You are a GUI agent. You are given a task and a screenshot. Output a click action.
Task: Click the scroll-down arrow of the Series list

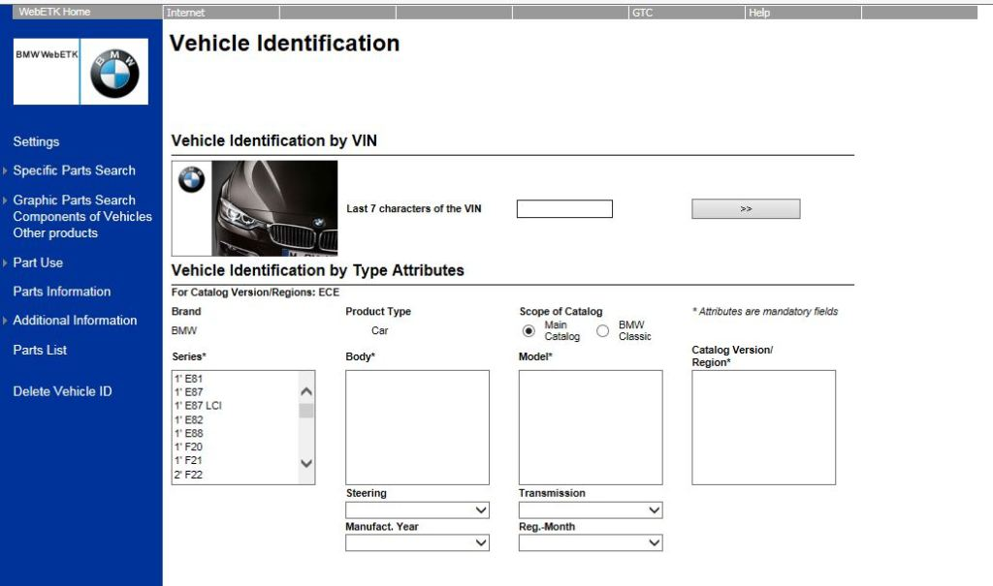click(306, 464)
